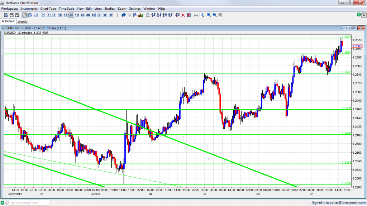Set the 2H time scale

tap(82, 15)
